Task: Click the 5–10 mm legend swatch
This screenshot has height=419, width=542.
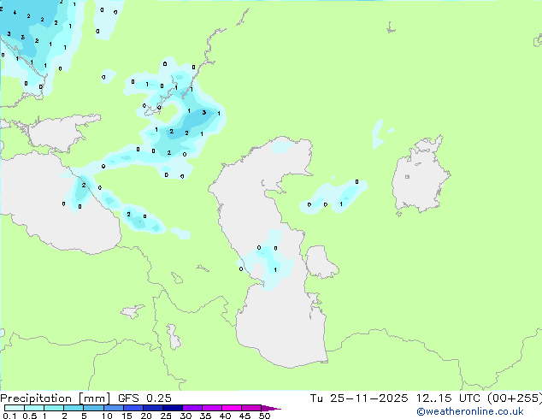Action: tap(93, 408)
